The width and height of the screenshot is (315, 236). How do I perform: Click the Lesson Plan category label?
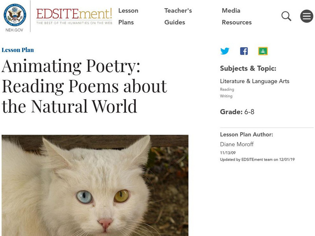[x=18, y=50]
